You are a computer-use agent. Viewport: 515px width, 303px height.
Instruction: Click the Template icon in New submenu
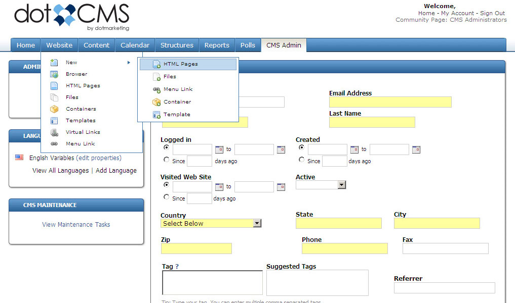pyautogui.click(x=156, y=115)
